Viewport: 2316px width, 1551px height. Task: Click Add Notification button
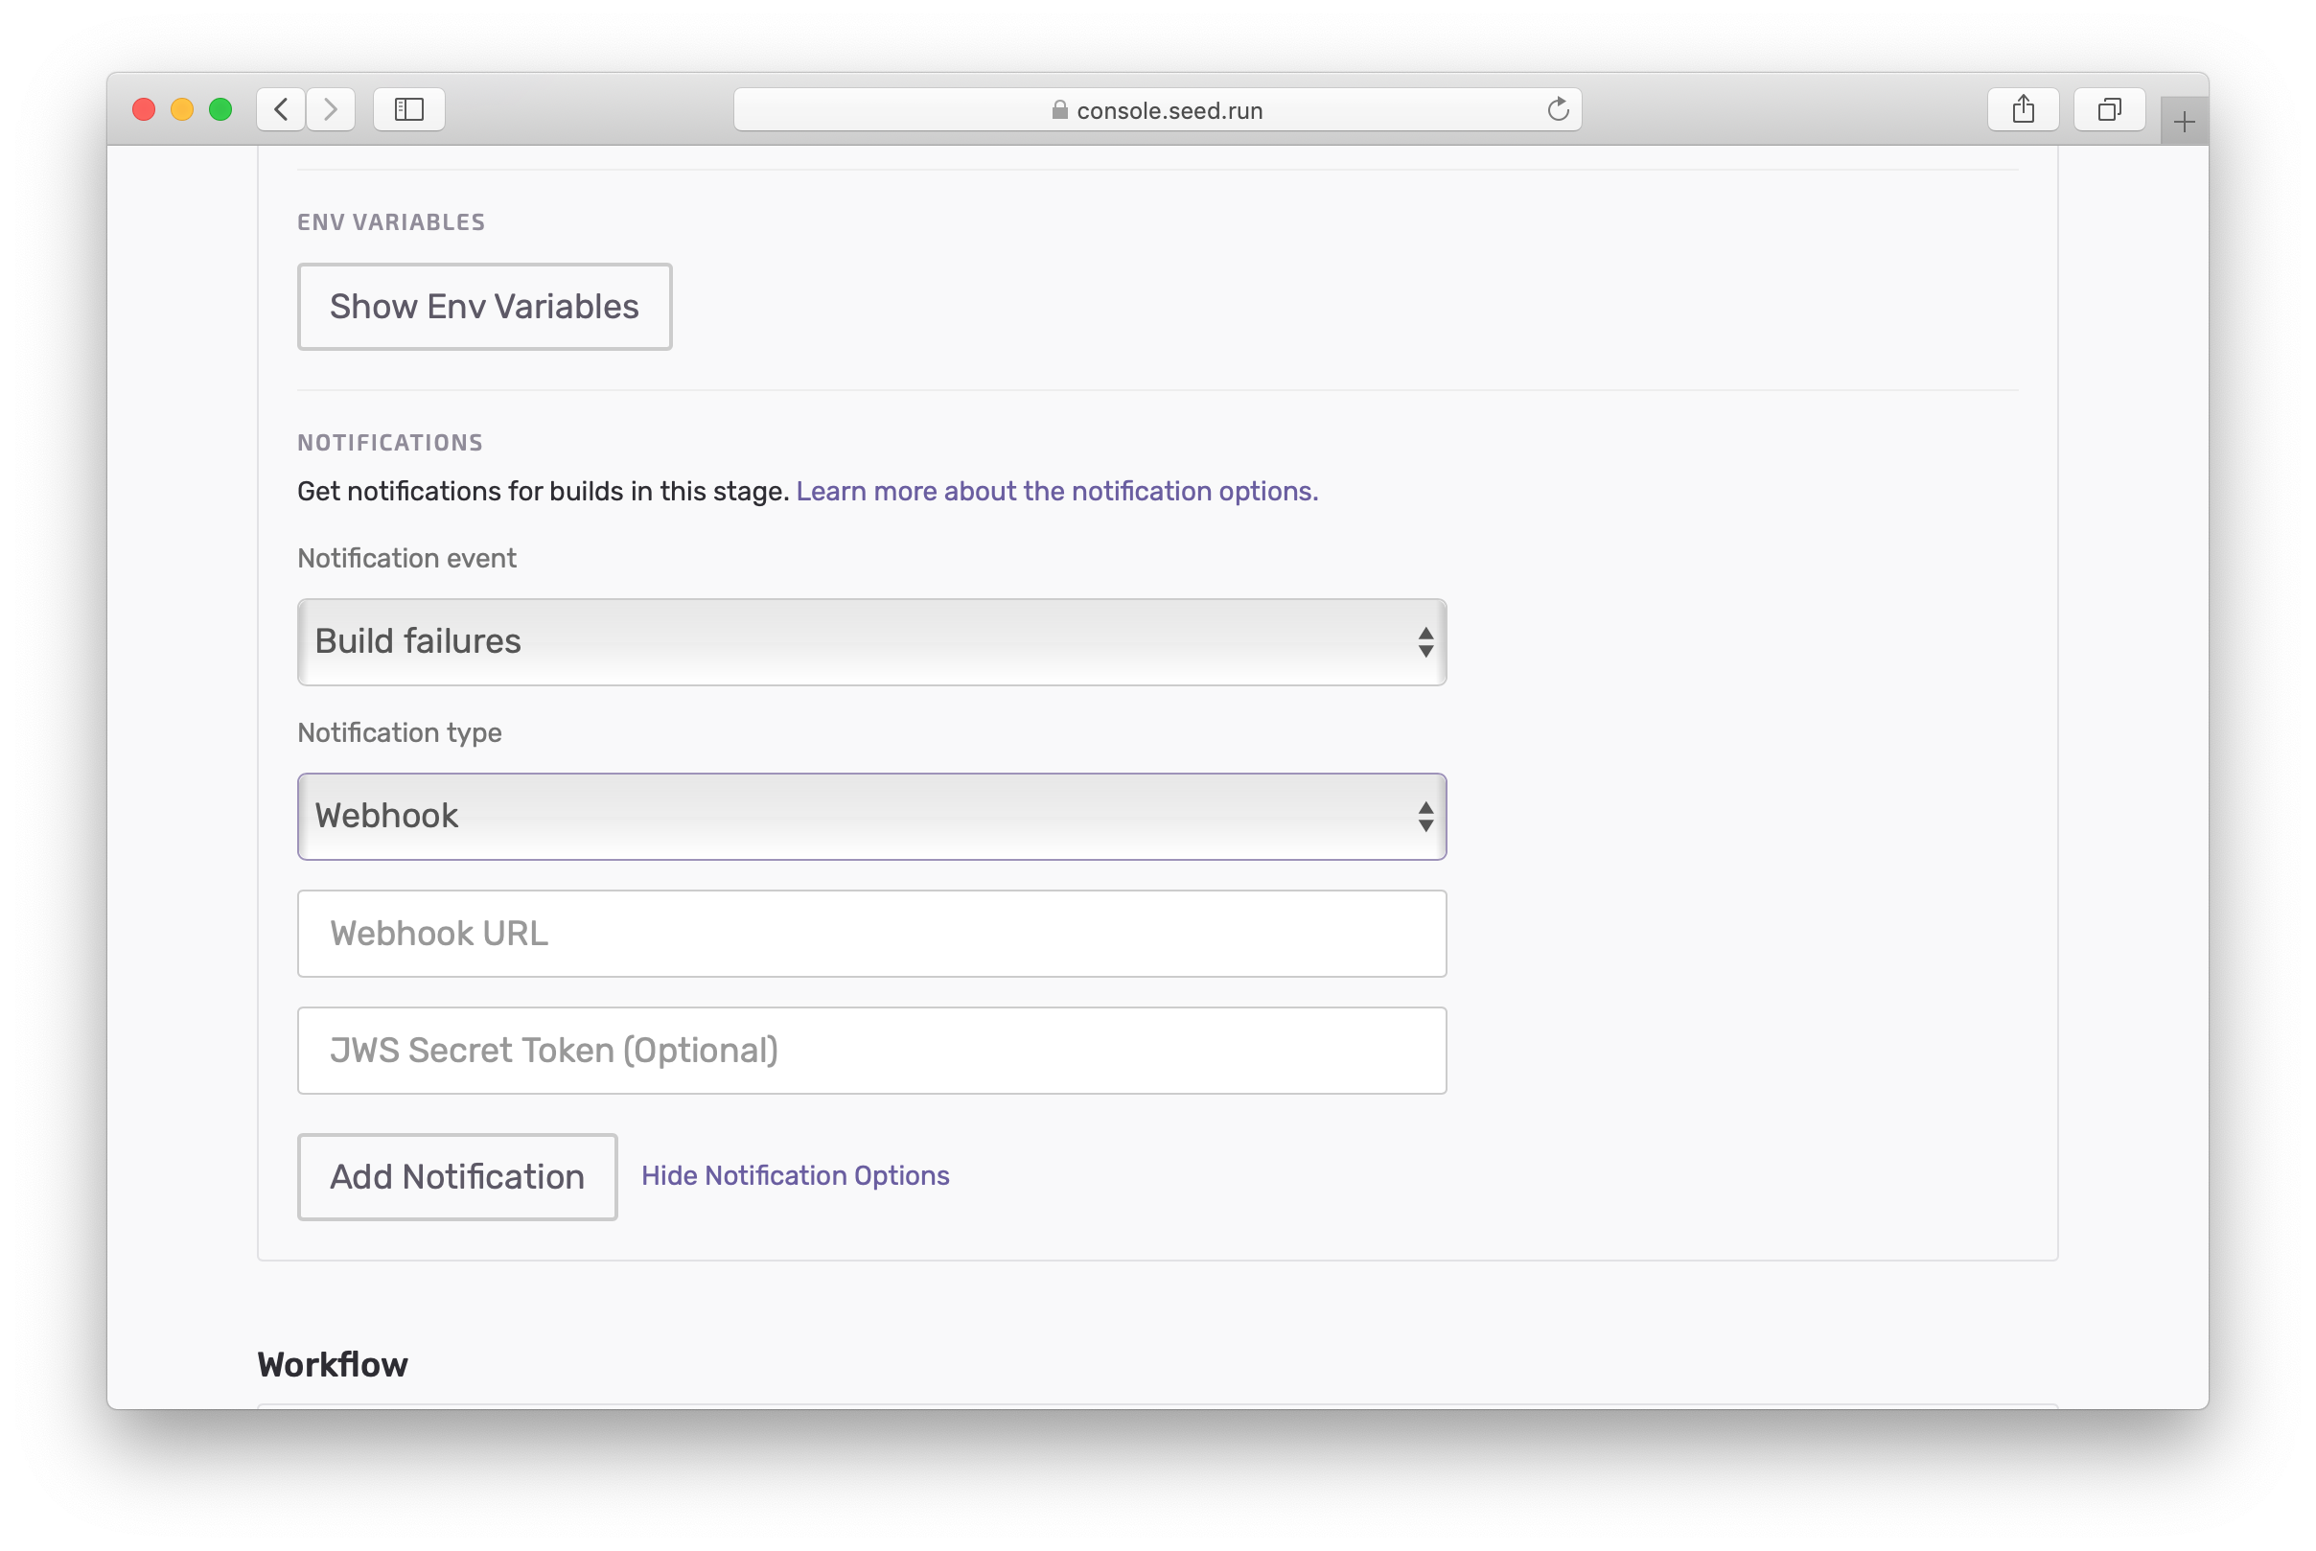[x=457, y=1177]
